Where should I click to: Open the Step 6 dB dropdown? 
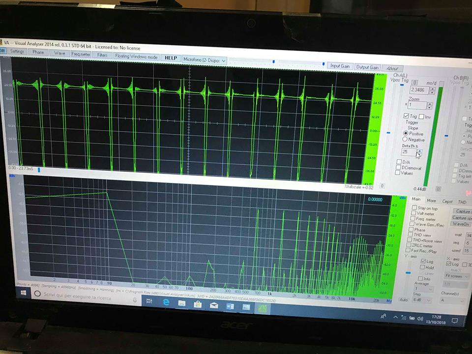pyautogui.click(x=422, y=300)
